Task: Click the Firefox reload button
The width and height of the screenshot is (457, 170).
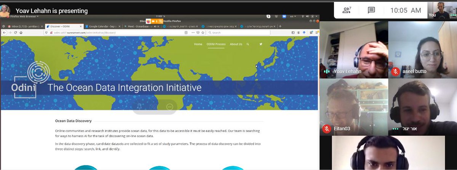Action: (x=15, y=33)
